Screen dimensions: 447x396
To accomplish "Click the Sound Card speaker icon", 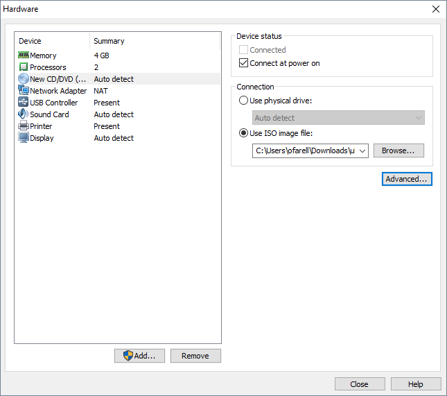I will [23, 114].
